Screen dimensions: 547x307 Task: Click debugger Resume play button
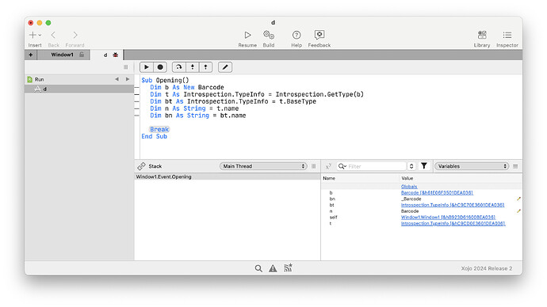(147, 67)
